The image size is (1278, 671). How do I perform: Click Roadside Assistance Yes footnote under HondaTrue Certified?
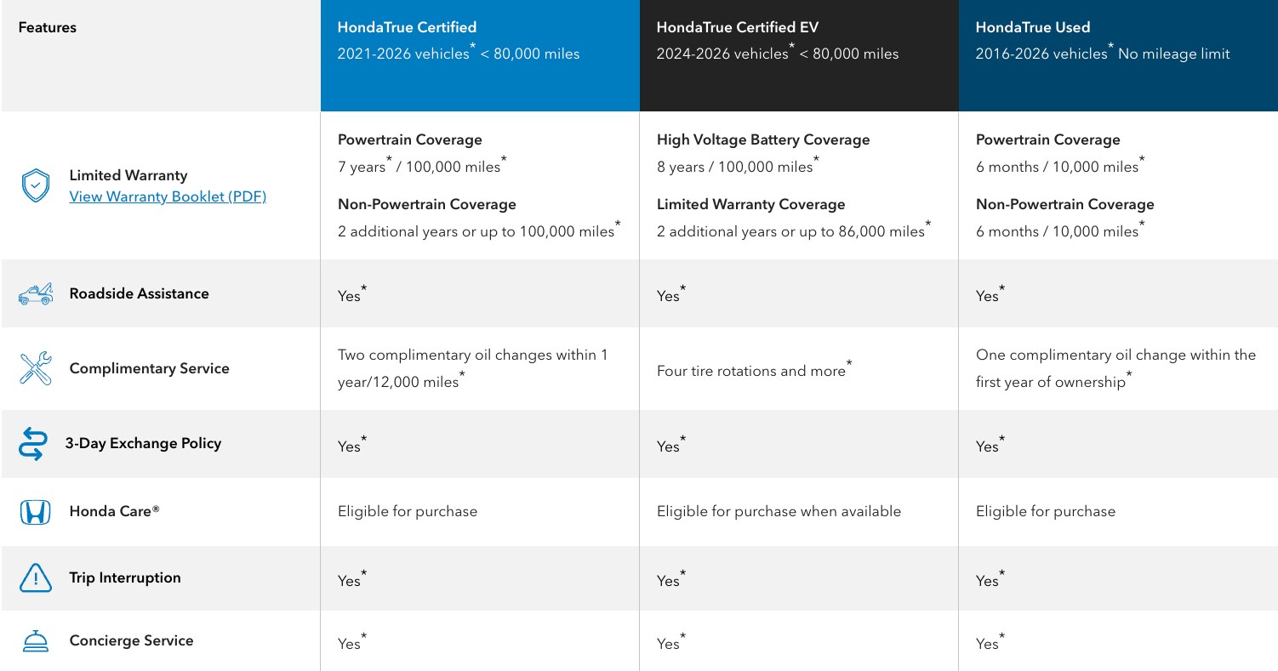click(364, 289)
